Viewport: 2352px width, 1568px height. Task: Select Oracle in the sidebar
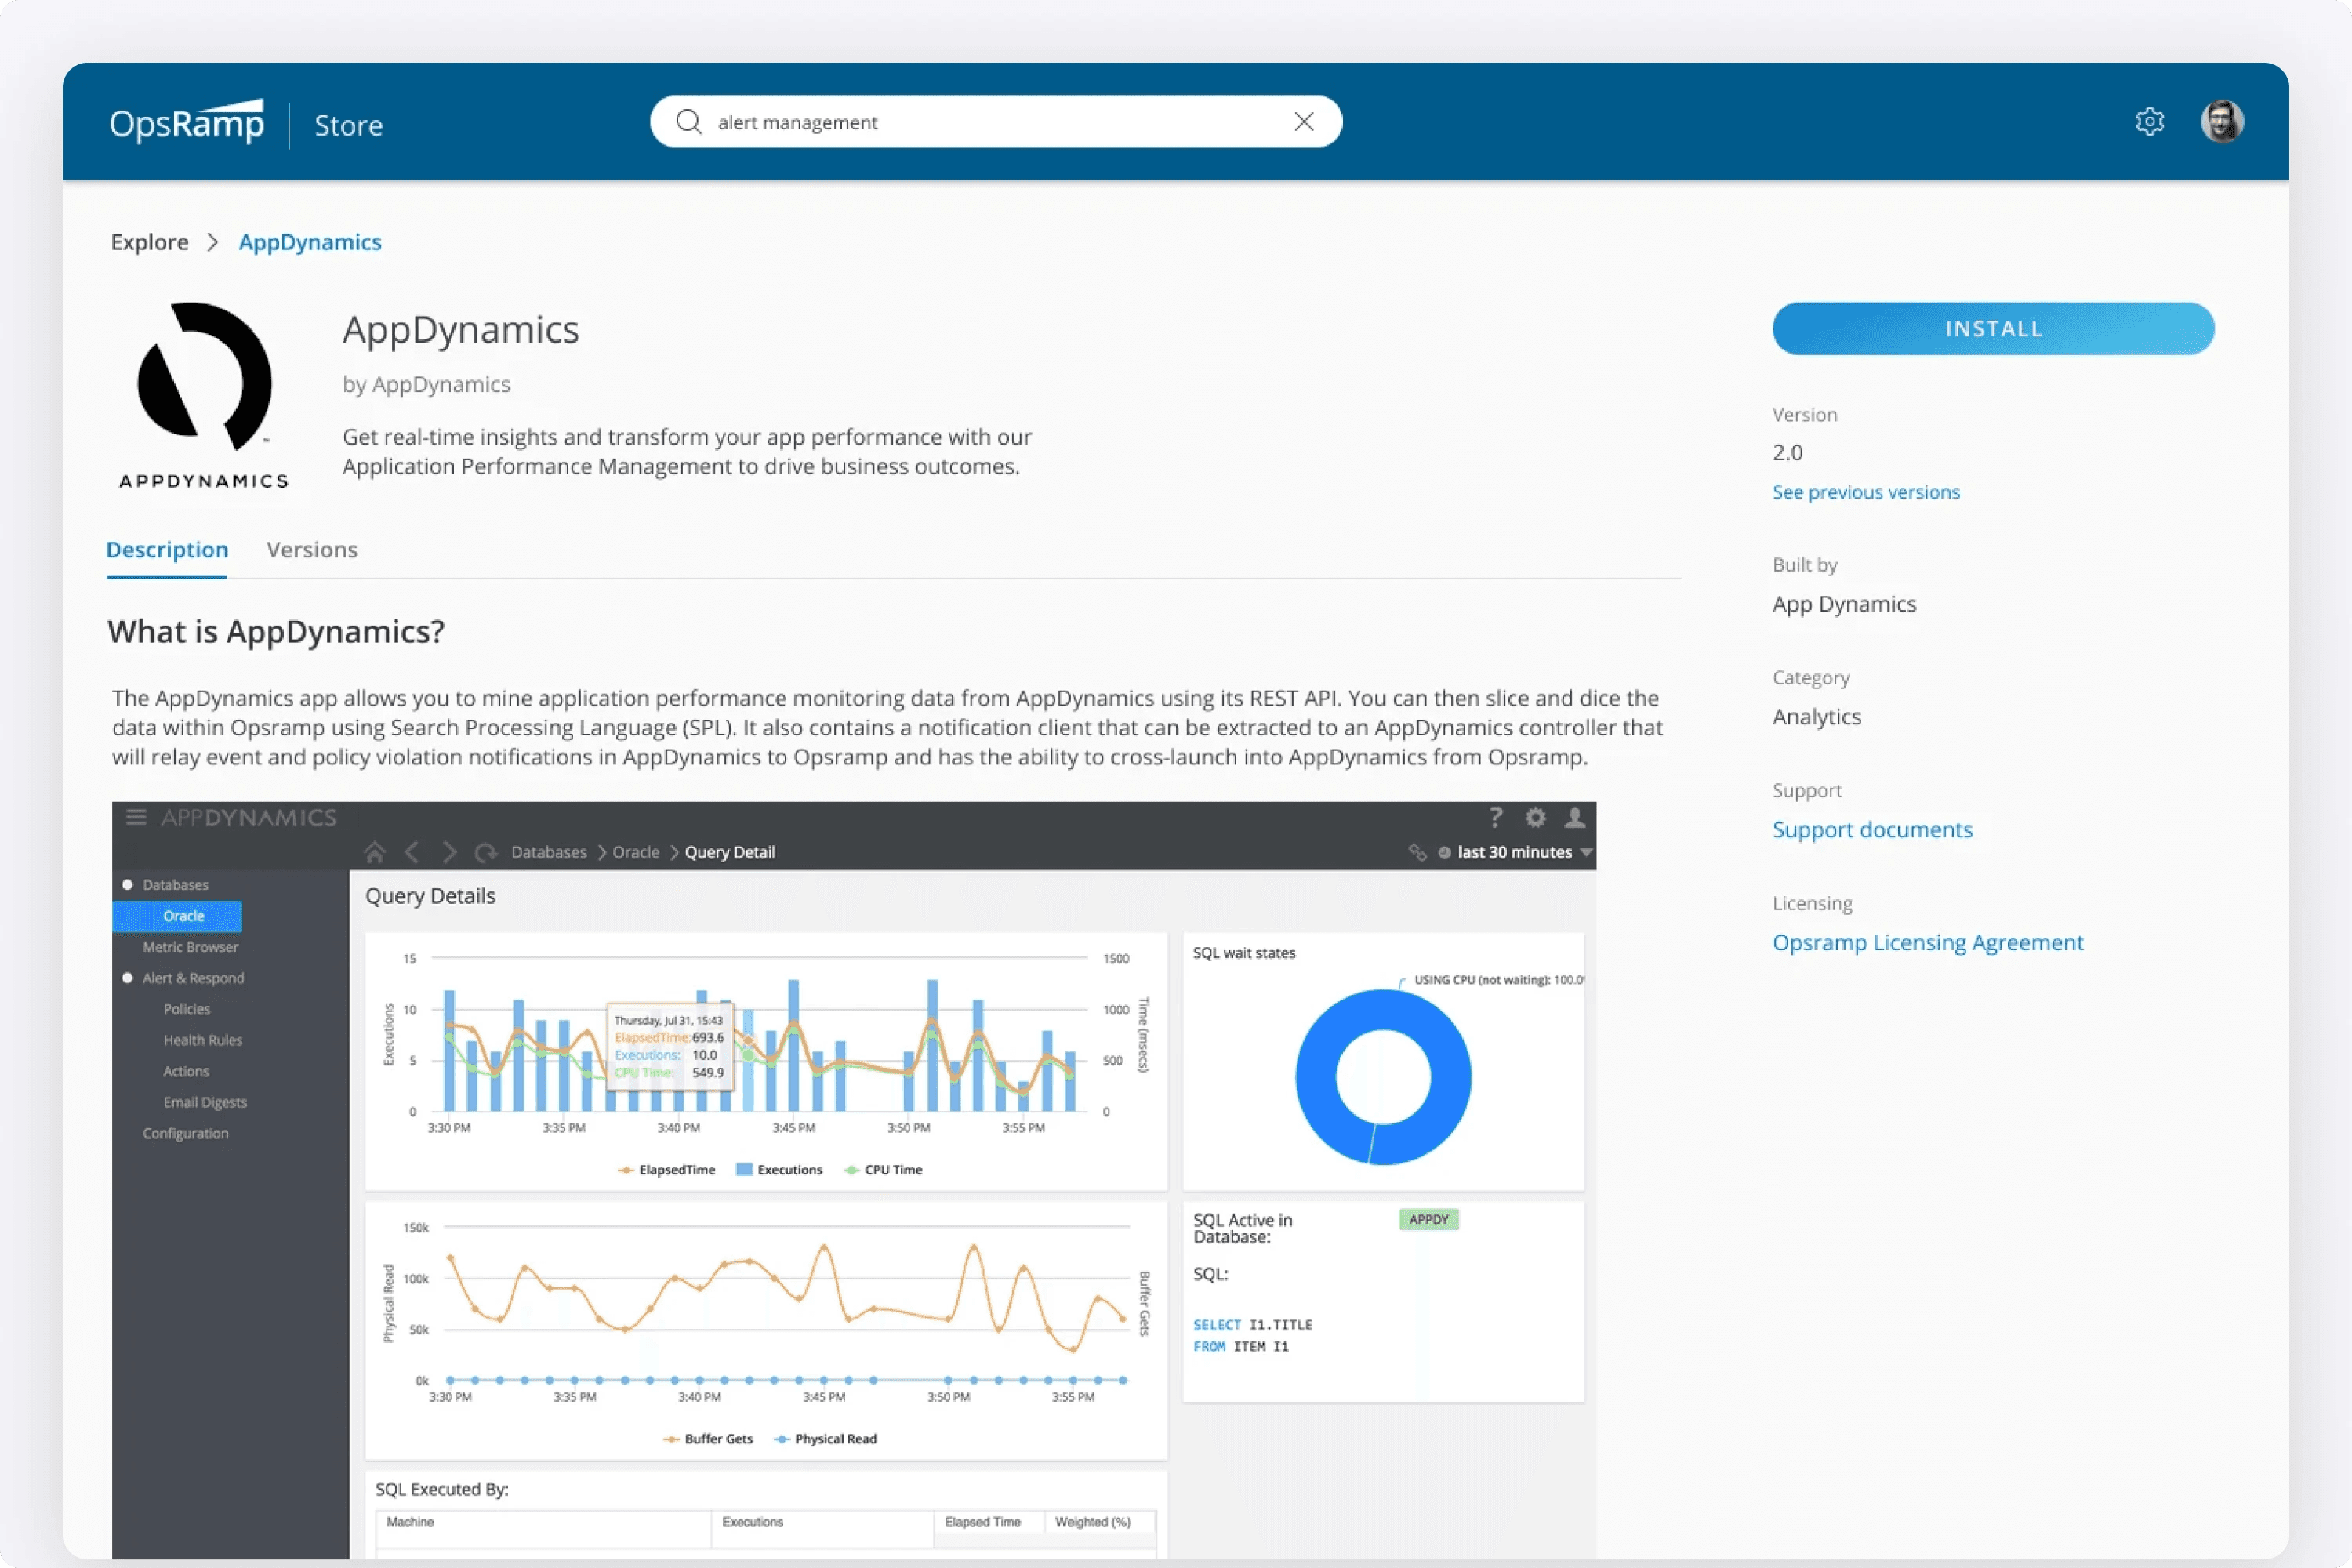(178, 916)
